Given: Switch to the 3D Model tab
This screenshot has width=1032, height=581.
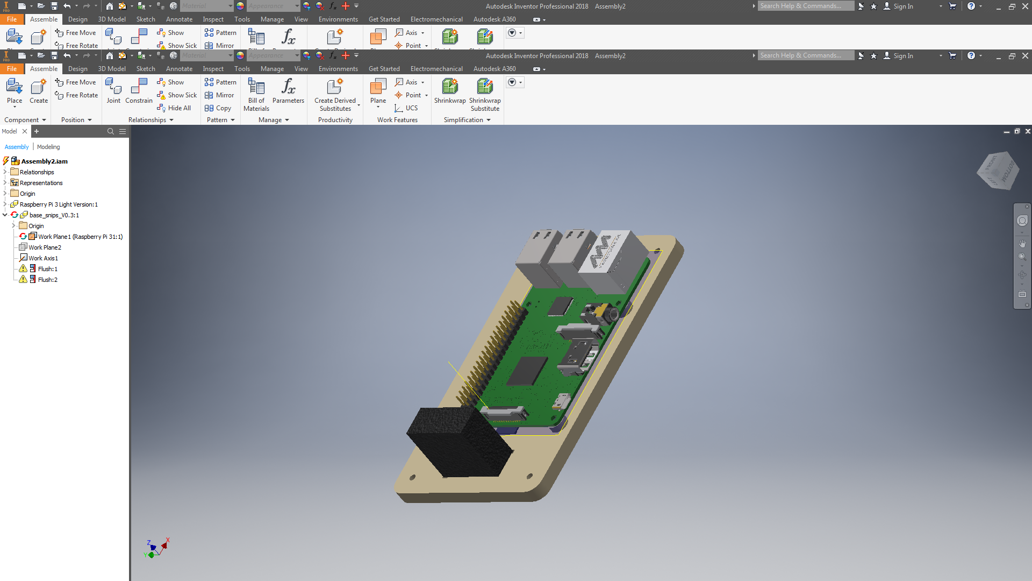Looking at the screenshot, I should [112, 69].
